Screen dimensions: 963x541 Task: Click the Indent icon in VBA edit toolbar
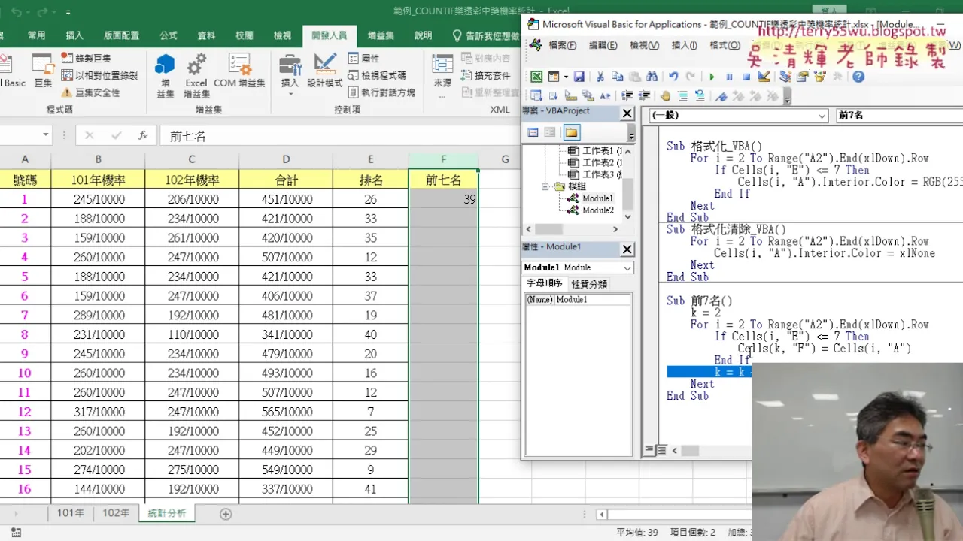pos(627,95)
